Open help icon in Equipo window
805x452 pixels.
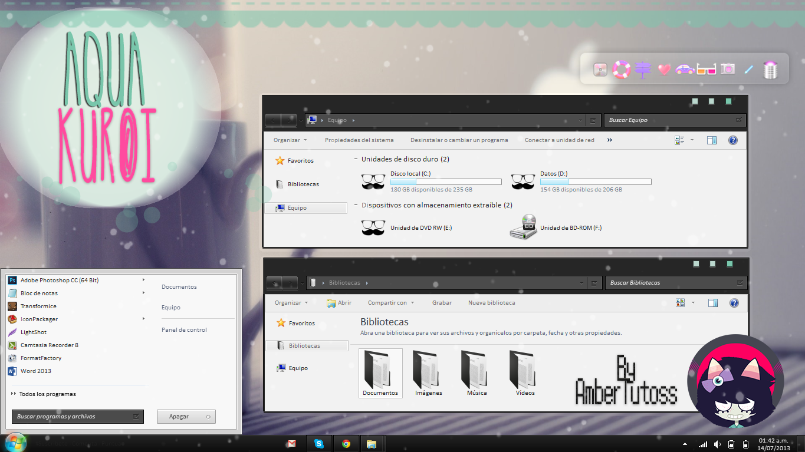coord(733,140)
